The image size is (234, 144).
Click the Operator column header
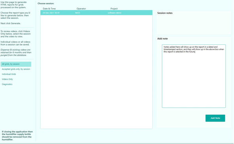[x=81, y=9]
